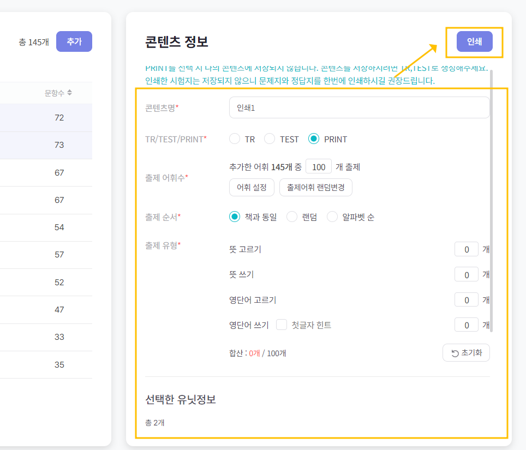Enable the 첫글자 힌트 checkbox
The height and width of the screenshot is (450, 526).
(x=282, y=325)
